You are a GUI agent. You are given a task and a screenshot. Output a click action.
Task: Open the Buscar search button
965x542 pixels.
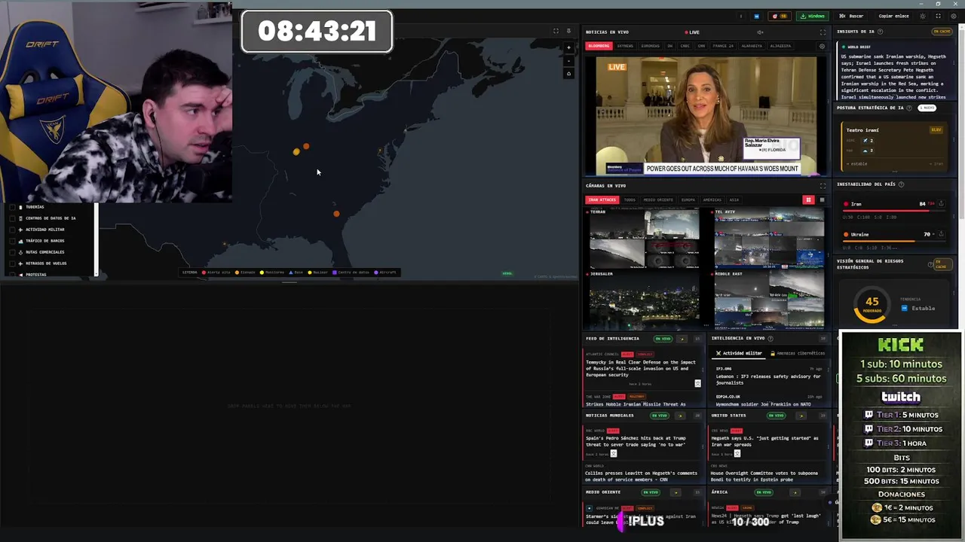tap(853, 16)
